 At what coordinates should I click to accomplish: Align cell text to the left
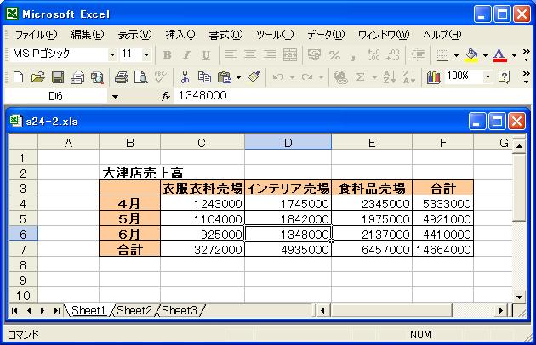[x=230, y=55]
